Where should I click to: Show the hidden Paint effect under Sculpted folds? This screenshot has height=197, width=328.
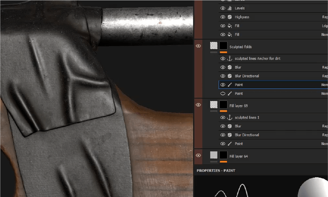click(223, 94)
